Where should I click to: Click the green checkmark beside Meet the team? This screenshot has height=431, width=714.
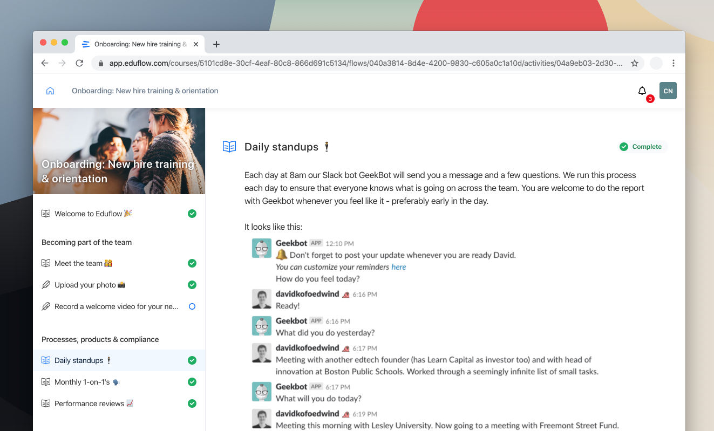click(x=192, y=263)
